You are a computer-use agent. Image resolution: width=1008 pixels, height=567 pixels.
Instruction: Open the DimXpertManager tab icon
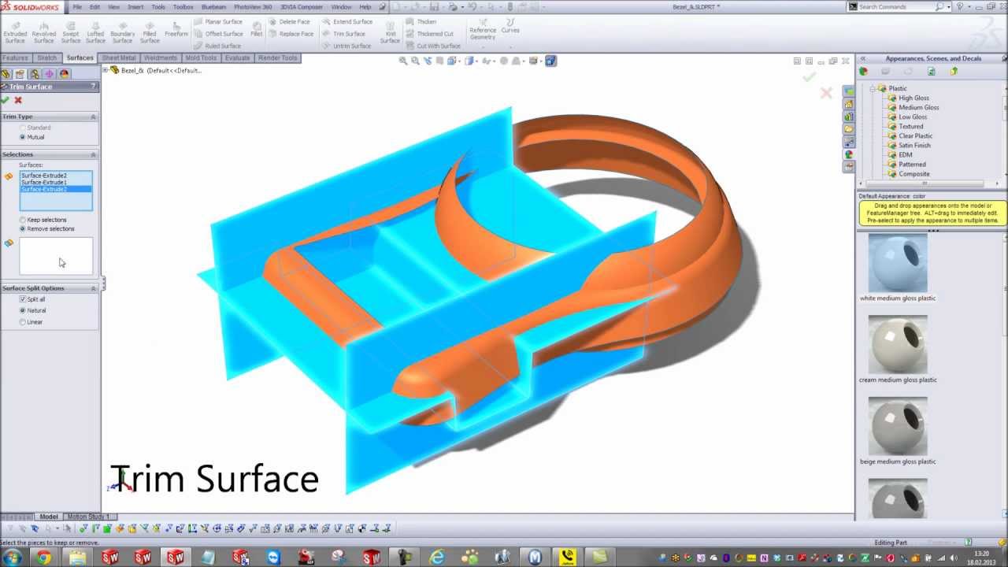point(50,73)
